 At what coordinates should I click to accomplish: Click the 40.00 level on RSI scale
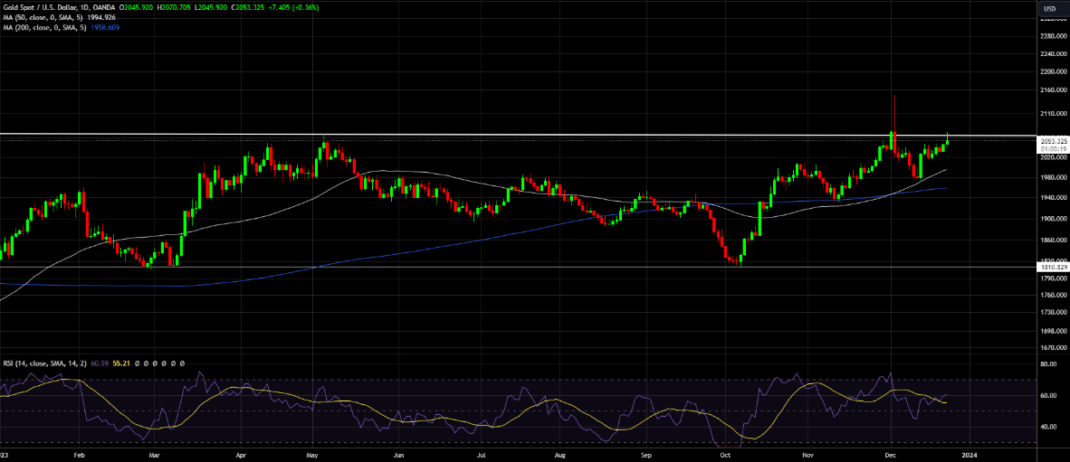[1049, 427]
